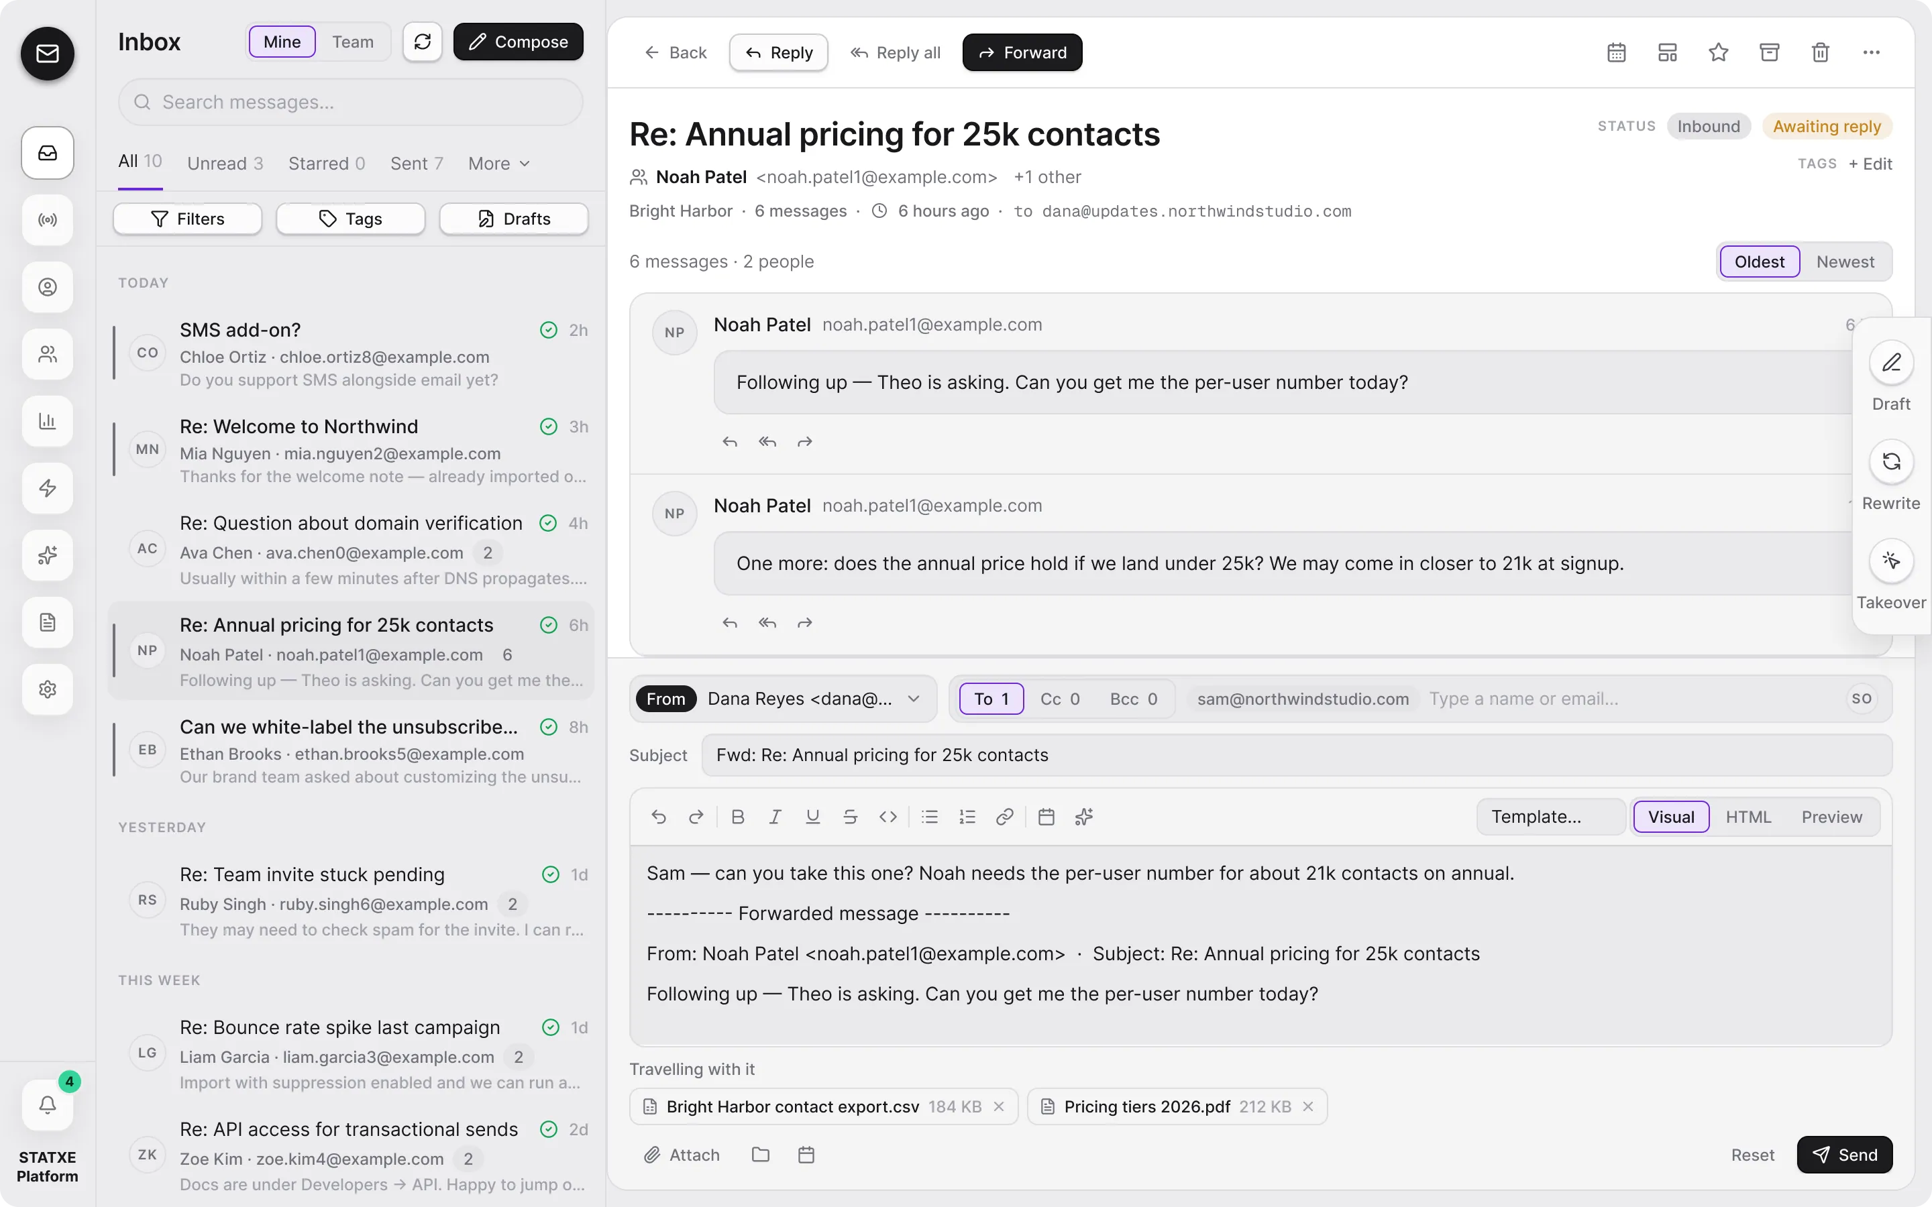Click the Subject input field
The height and width of the screenshot is (1207, 1932).
pyautogui.click(x=1297, y=755)
